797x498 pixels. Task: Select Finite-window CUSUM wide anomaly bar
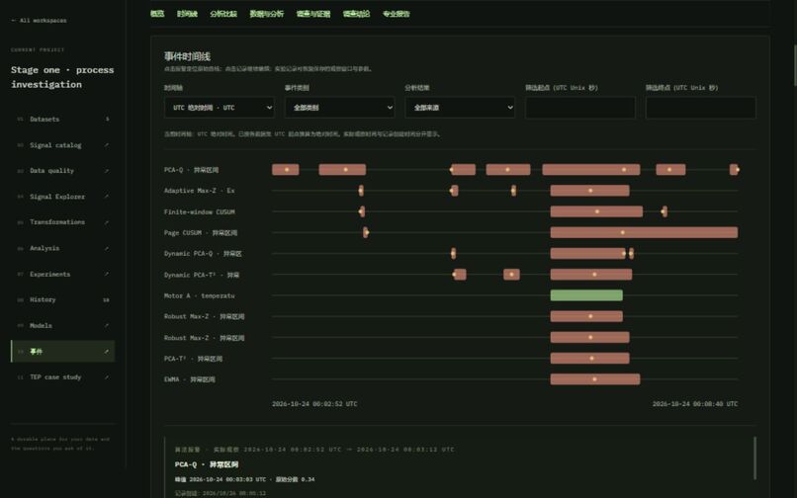pyautogui.click(x=596, y=211)
